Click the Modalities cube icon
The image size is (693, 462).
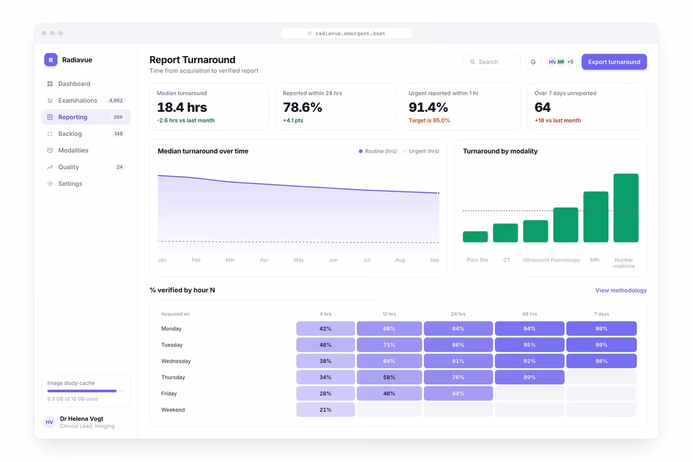tap(50, 151)
